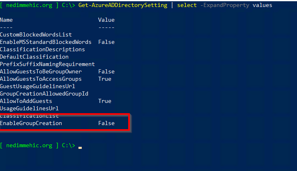Click the AllowGuestsToBeGroupOwner setting name

tap(41, 71)
